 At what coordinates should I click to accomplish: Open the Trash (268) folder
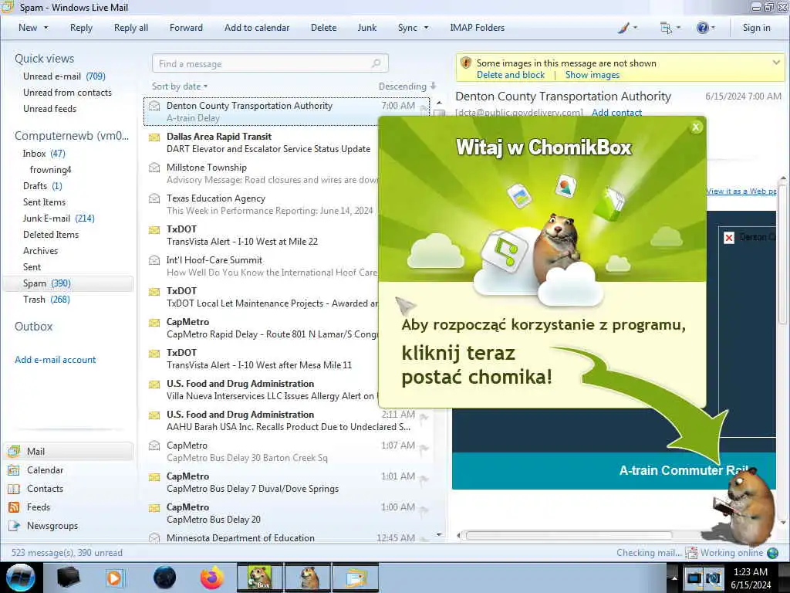click(x=46, y=300)
